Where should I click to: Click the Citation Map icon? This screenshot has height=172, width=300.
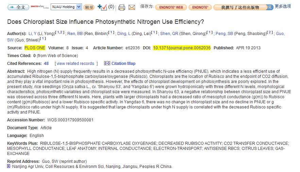pyautogui.click(x=107, y=63)
